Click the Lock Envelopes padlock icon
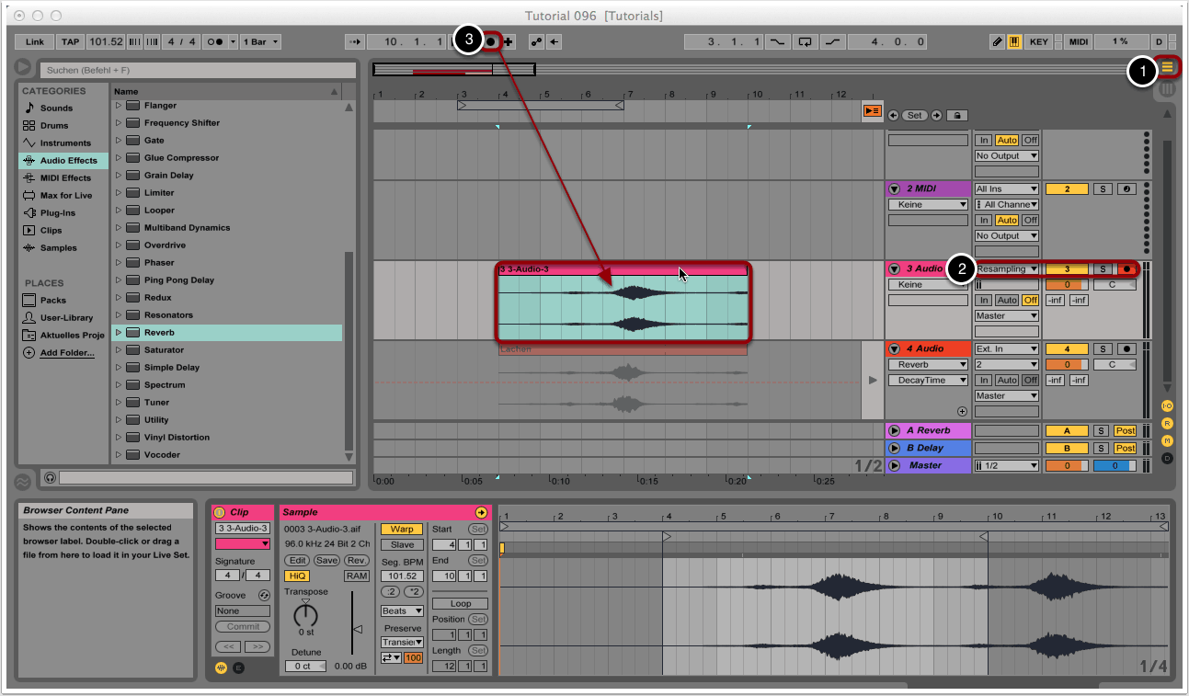Viewport: 1189px width, 696px height. [957, 116]
